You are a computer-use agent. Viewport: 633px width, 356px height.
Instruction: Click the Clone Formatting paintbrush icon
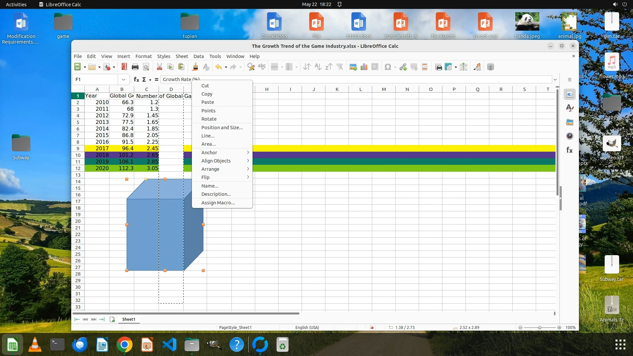tap(195, 67)
